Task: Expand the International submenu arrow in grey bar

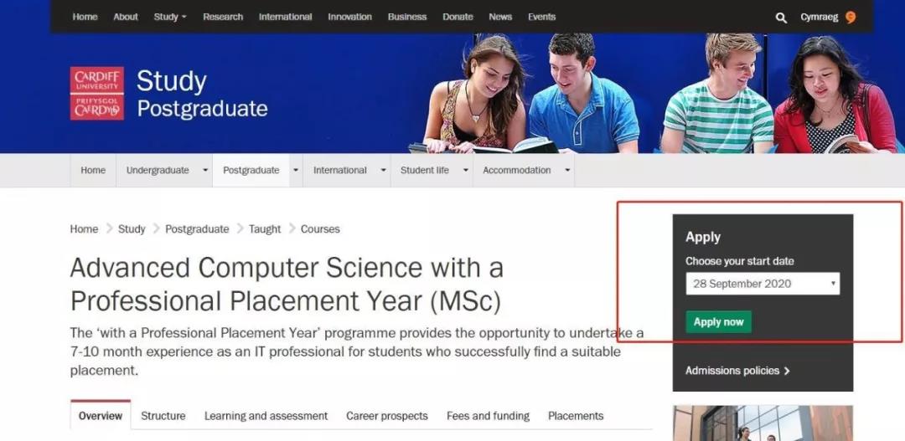Action: [383, 170]
